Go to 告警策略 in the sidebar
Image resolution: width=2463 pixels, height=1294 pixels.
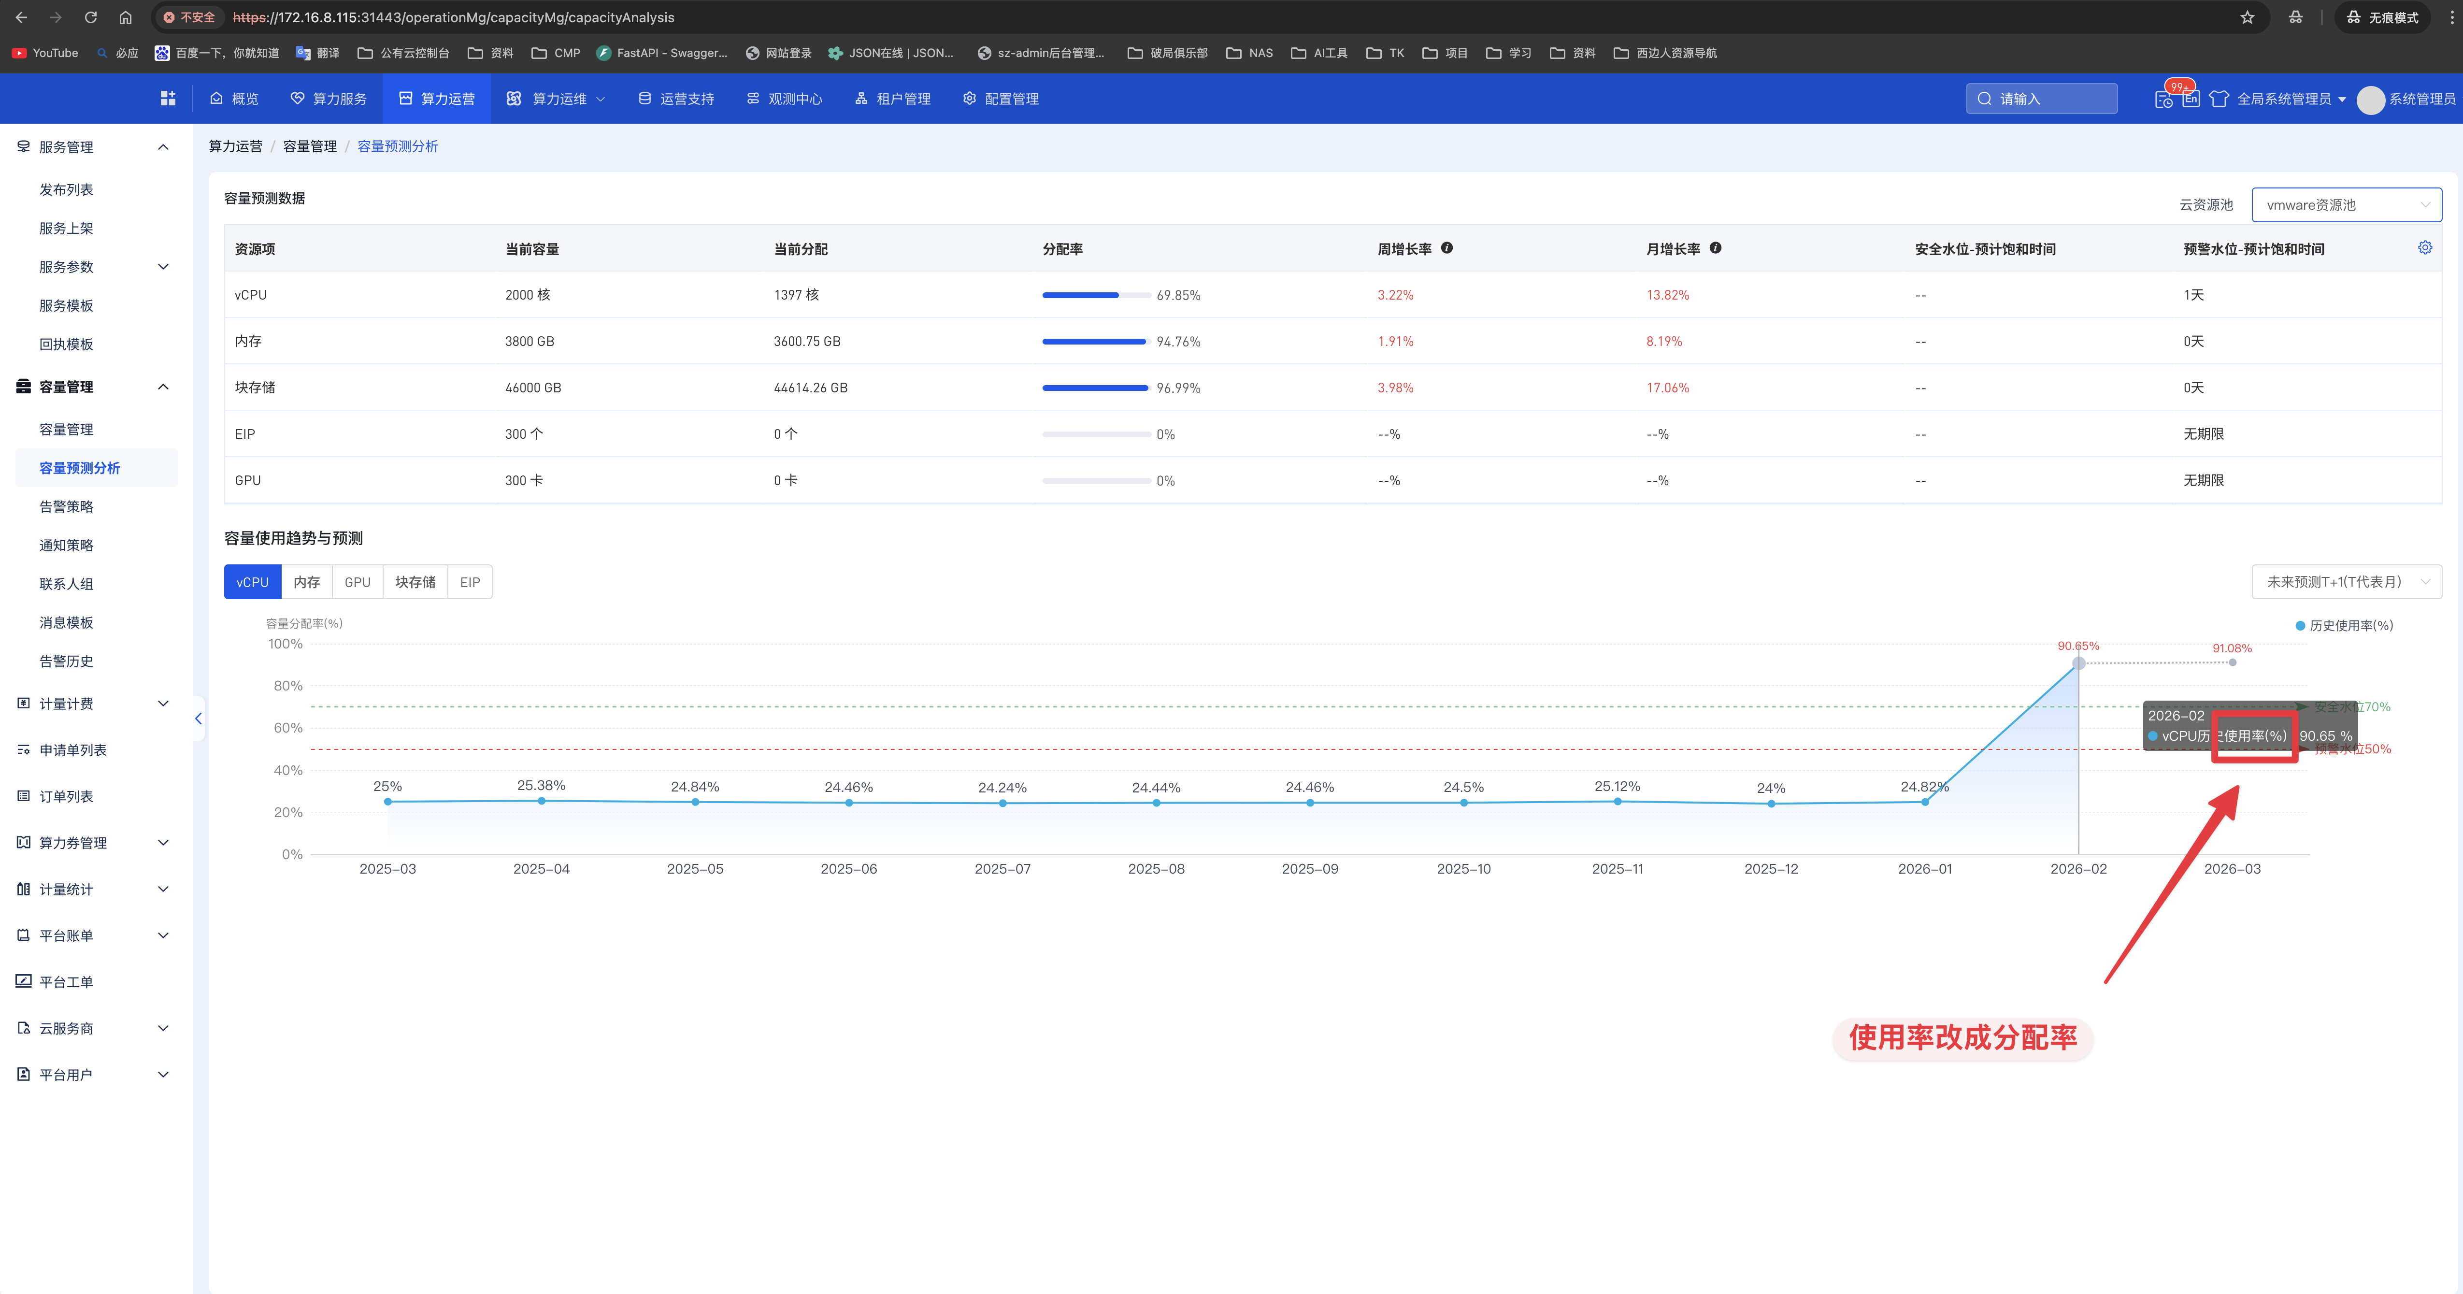[66, 507]
